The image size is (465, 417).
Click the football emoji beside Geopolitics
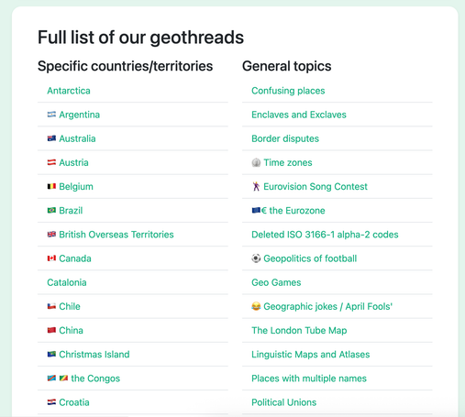coord(256,258)
